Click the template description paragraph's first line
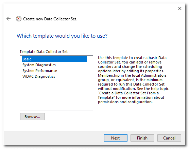189x149 pixels. pyautogui.click(x=132, y=58)
